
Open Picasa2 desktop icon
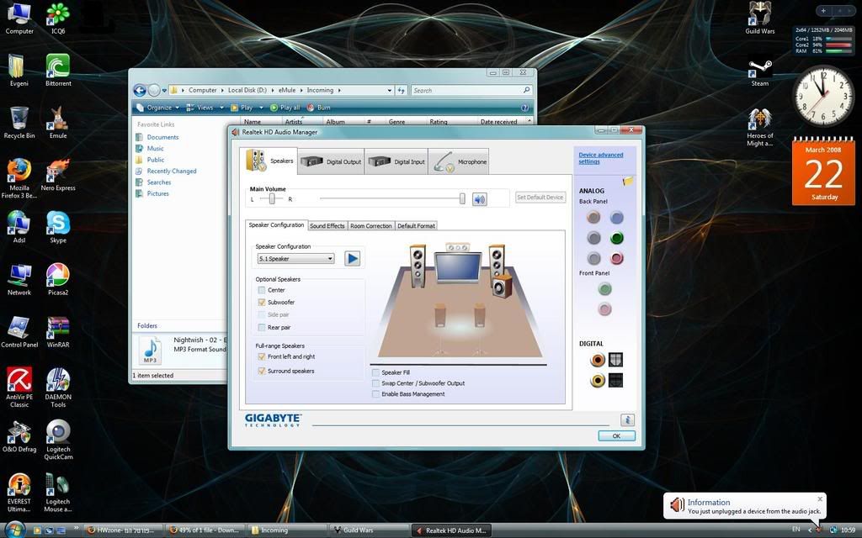[x=58, y=279]
